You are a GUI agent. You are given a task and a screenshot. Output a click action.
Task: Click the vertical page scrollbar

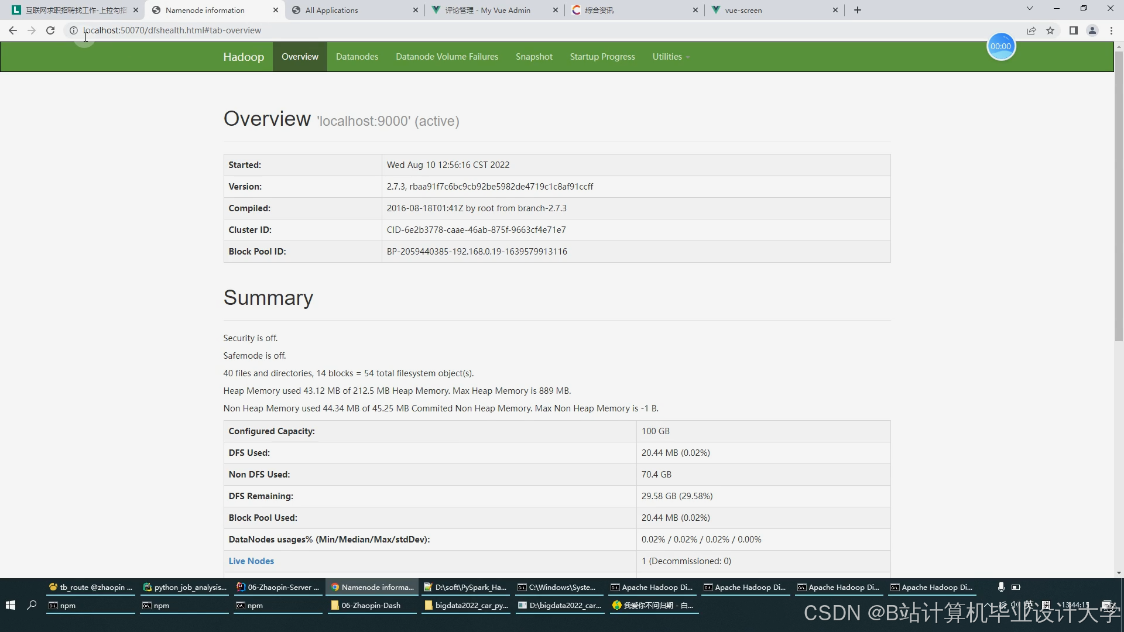[x=1118, y=196]
